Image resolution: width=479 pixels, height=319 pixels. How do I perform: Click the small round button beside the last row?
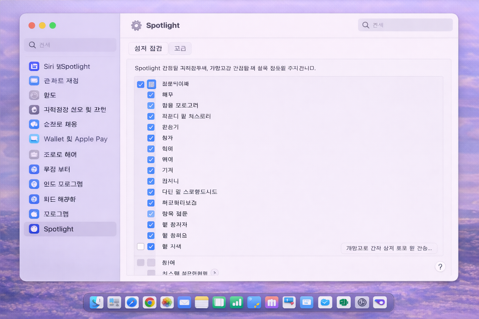click(215, 273)
